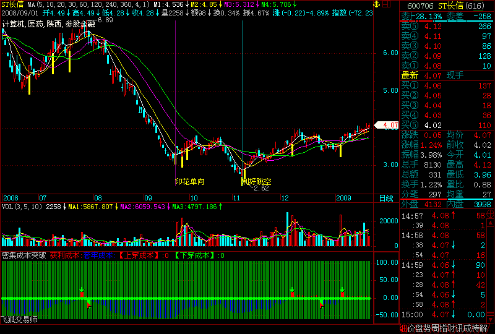Open the 成 tab at the bottom
Image resolution: width=495 pixels, height=334 pixels.
click(468, 328)
